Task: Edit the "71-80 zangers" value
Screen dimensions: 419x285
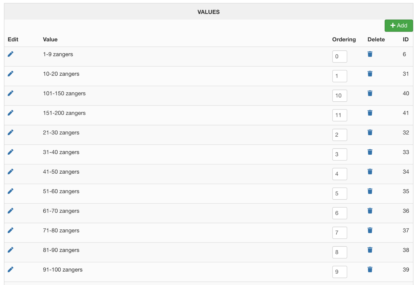Action: click(x=11, y=230)
